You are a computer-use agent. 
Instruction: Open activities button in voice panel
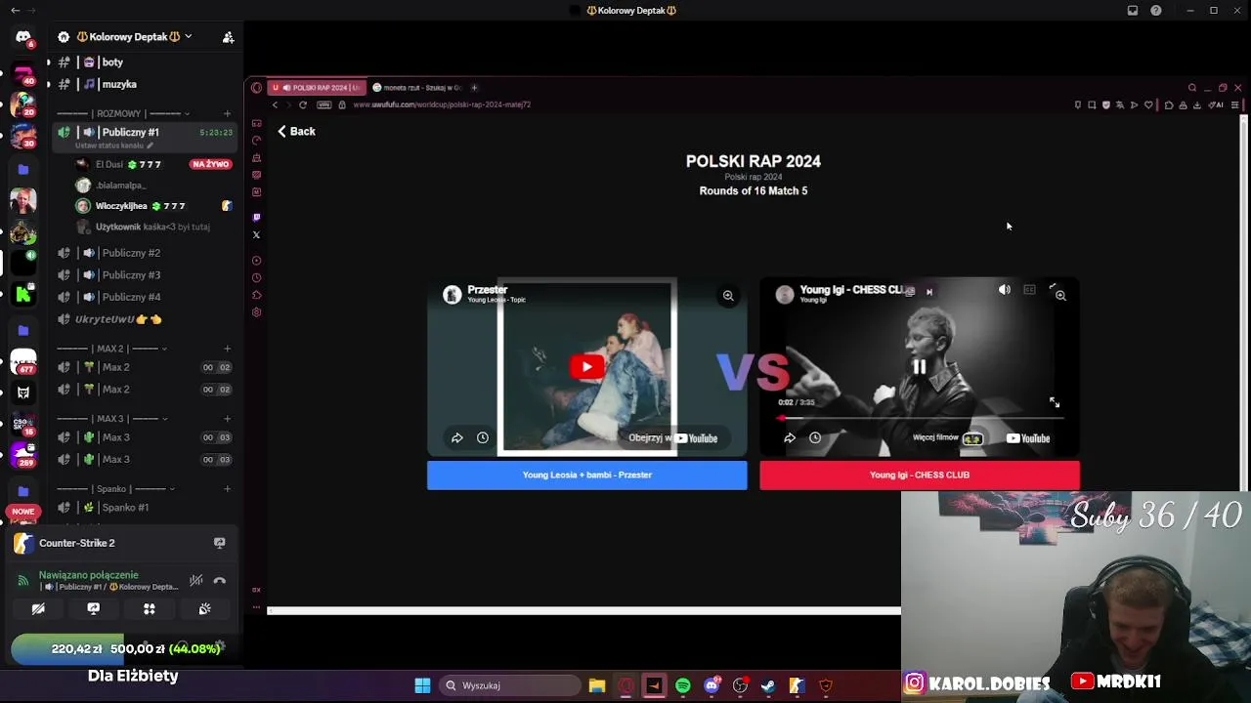coord(150,608)
